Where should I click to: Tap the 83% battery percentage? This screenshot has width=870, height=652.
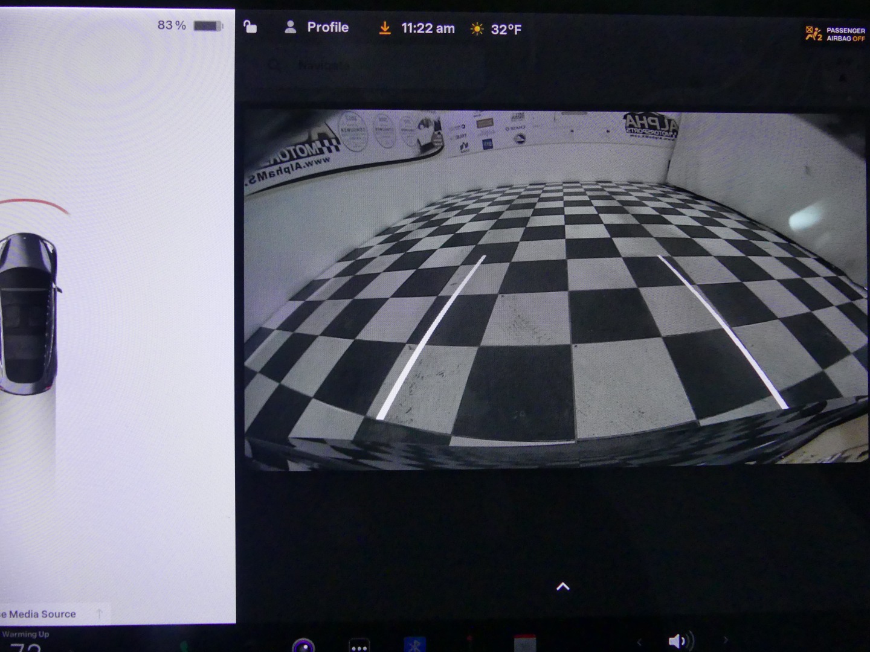click(x=172, y=25)
